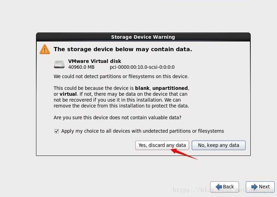277x197 pixels.
Task: Select the VMware Virtual disk name
Action: tap(95, 61)
